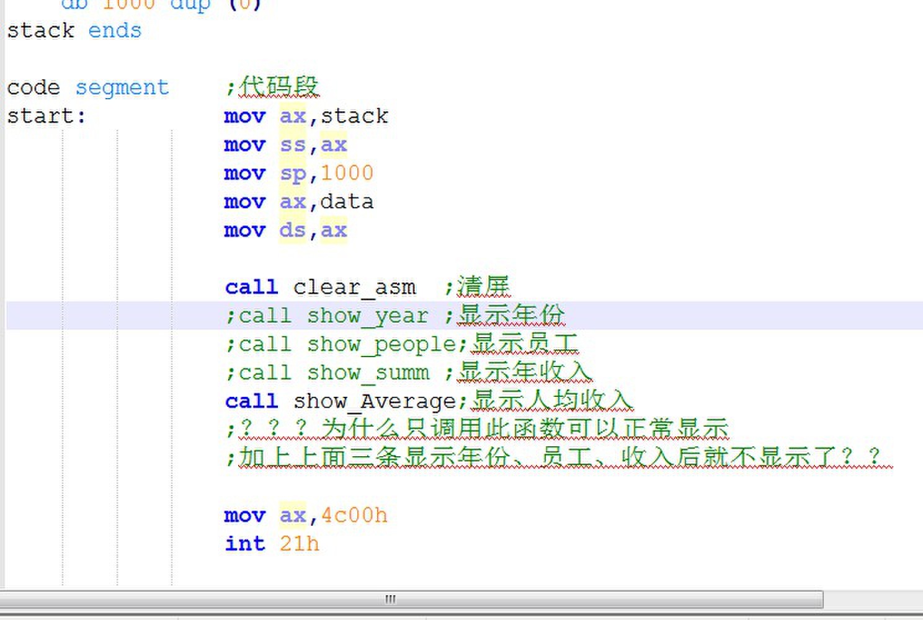The height and width of the screenshot is (620, 923).
Task: Click the horizontal scrollbar thumb
Action: 411,599
